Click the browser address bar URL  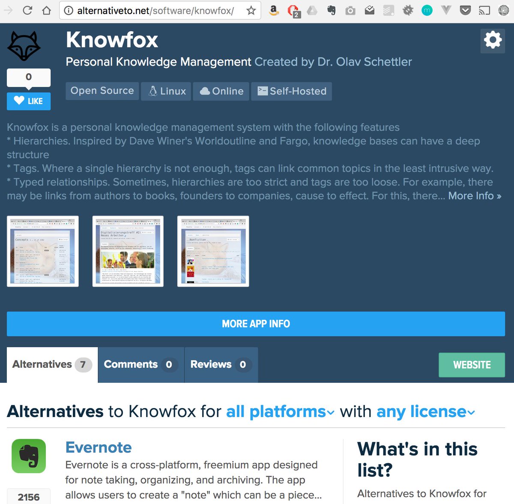155,11
